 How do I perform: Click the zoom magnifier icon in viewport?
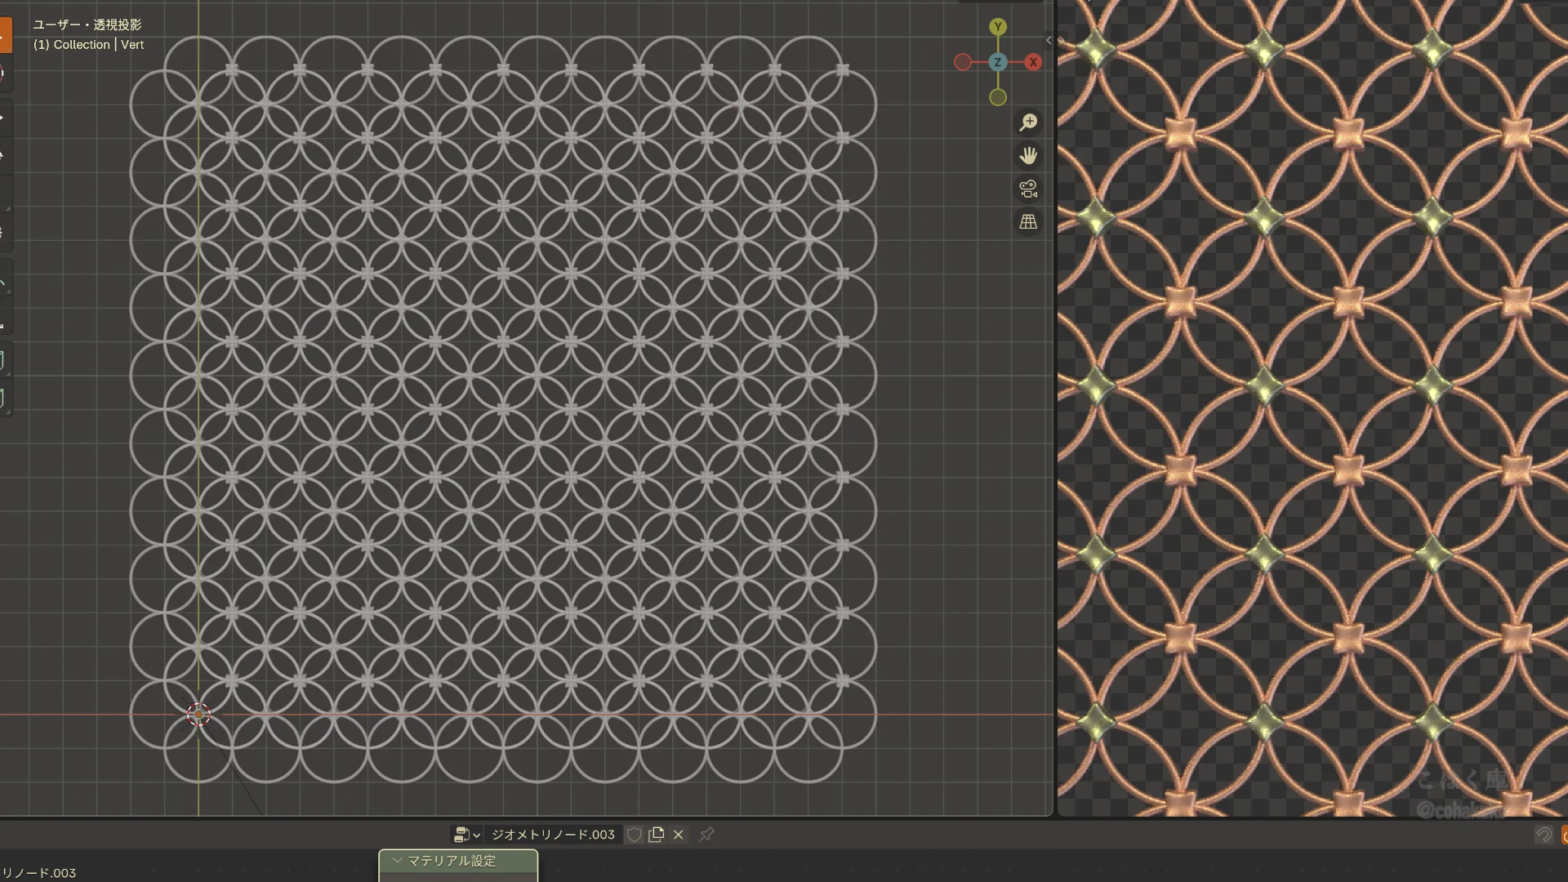point(1028,122)
